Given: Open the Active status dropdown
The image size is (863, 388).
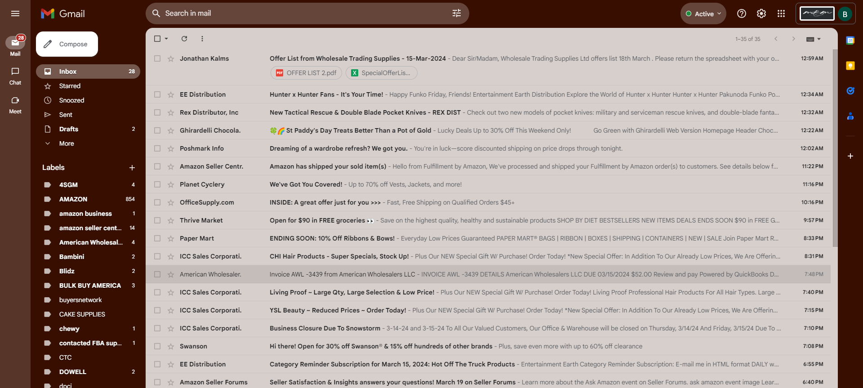Looking at the screenshot, I should (x=703, y=14).
